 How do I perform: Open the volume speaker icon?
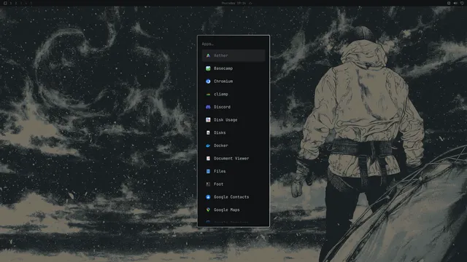click(455, 3)
